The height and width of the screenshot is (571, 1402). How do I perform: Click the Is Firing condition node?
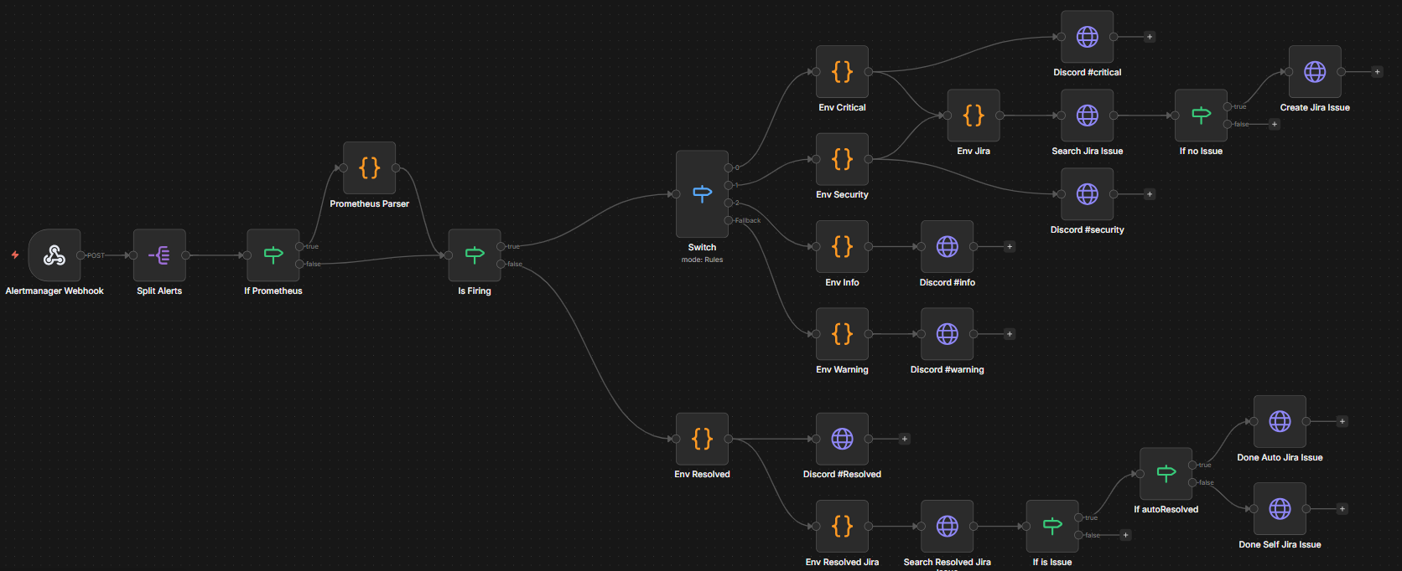tap(475, 255)
